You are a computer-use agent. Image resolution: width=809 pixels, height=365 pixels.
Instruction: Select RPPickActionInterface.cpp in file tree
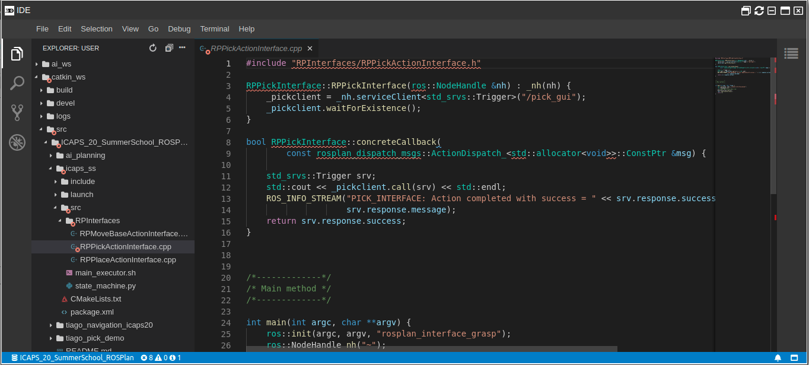(x=113, y=247)
